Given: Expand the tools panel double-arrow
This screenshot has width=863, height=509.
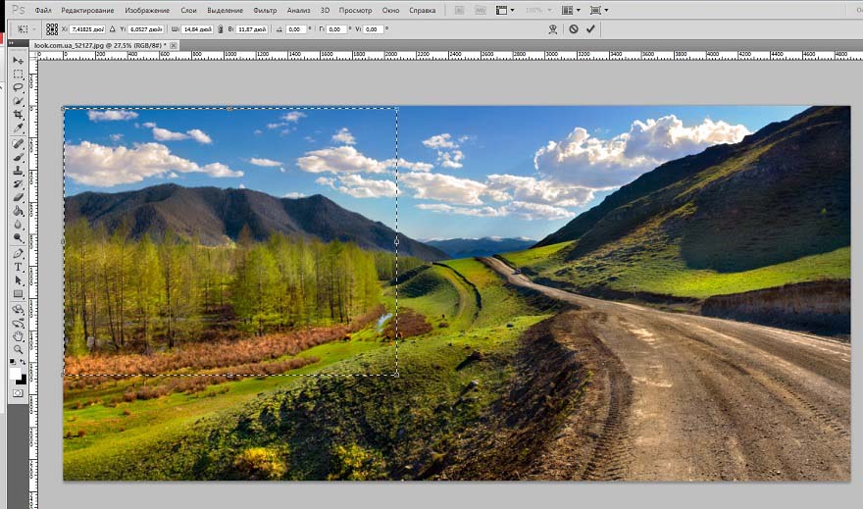Looking at the screenshot, I should pyautogui.click(x=11, y=43).
